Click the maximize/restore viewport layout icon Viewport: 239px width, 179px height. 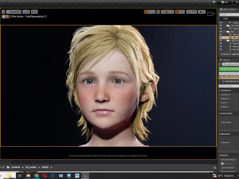coord(210,13)
